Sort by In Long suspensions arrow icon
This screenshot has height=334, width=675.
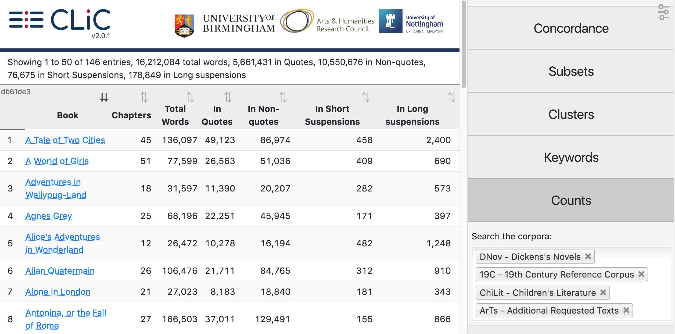451,97
